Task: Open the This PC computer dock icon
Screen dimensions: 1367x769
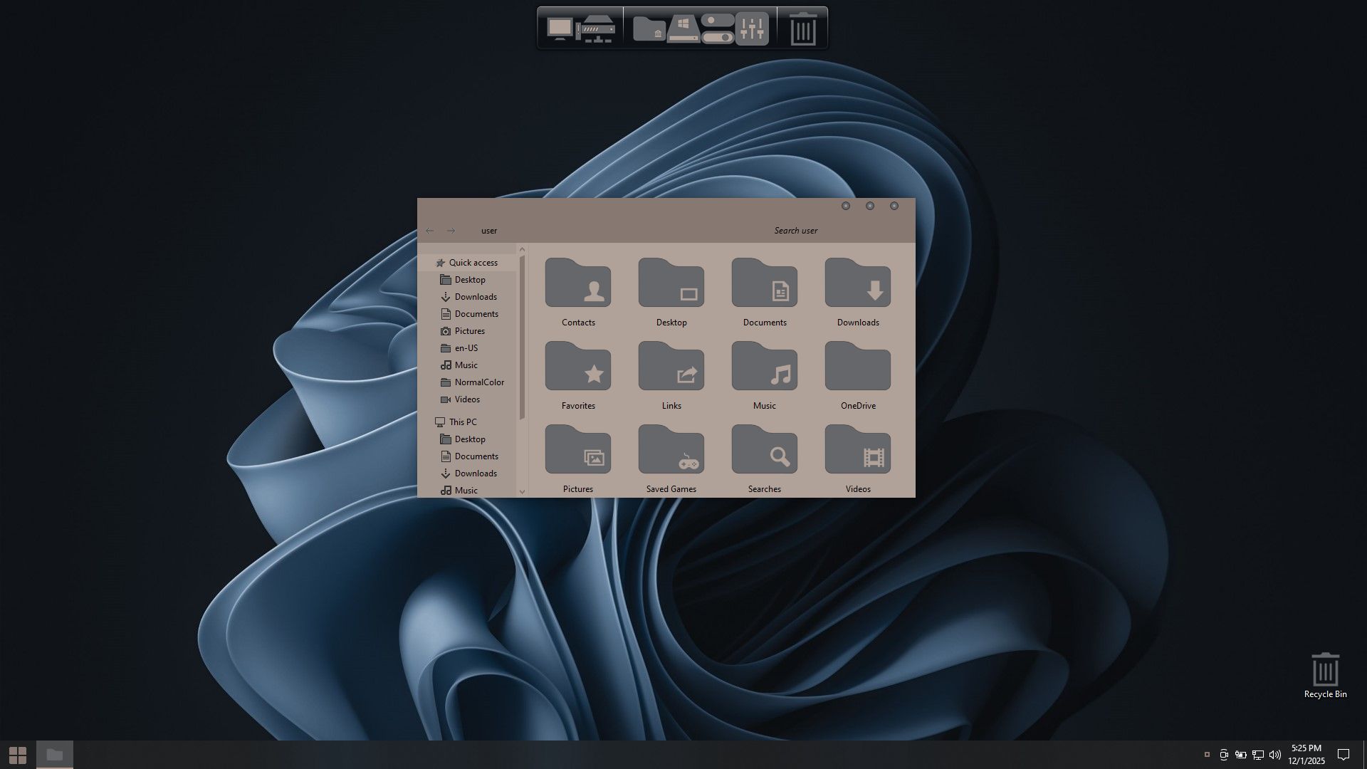Action: [x=560, y=28]
